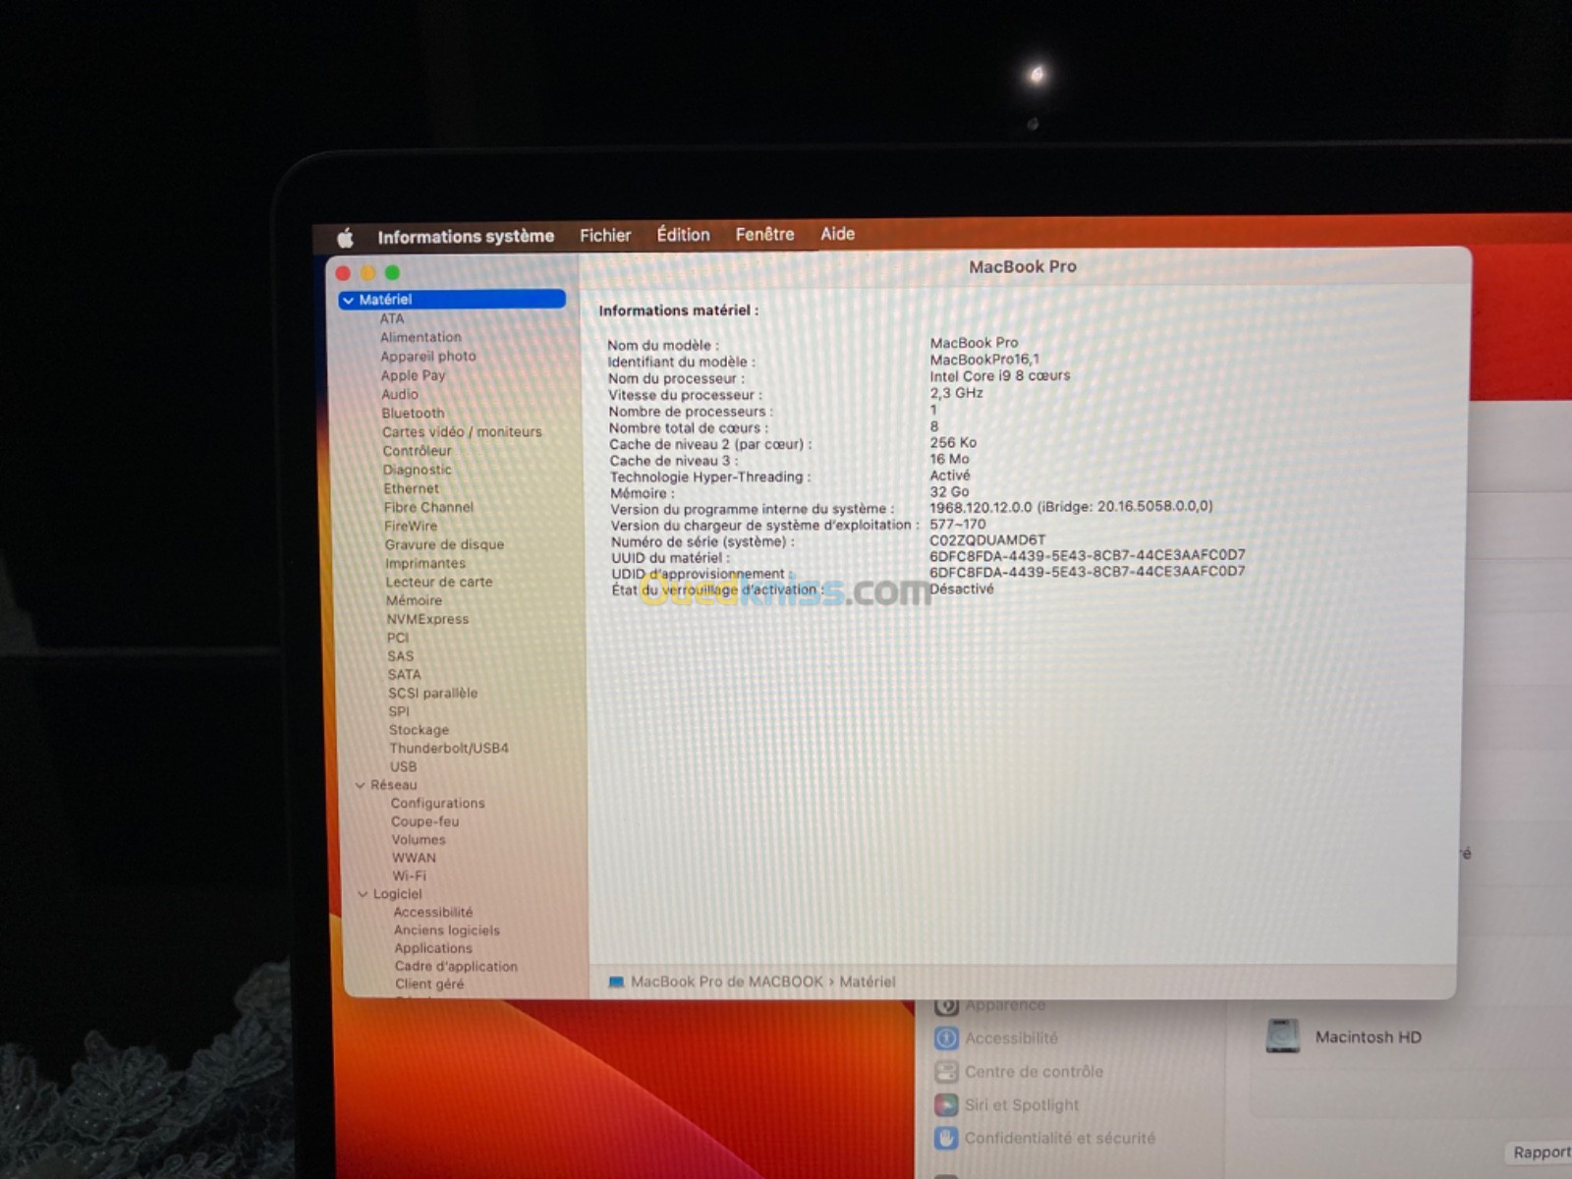Image resolution: width=1572 pixels, height=1179 pixels.
Task: Click the Rapport button in background window
Action: pos(1541,1152)
